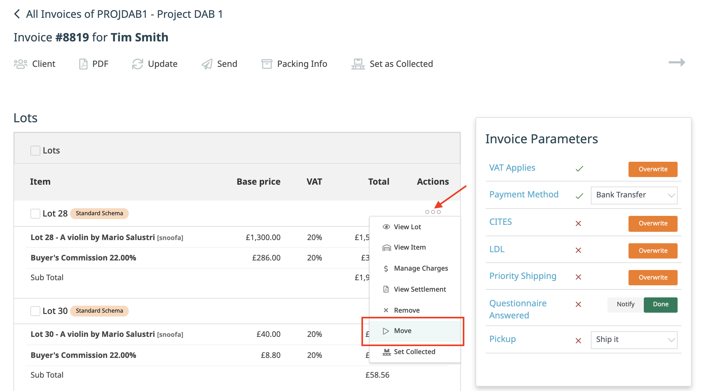Click the Payment Method green checkmark
The image size is (705, 391).
[579, 196]
